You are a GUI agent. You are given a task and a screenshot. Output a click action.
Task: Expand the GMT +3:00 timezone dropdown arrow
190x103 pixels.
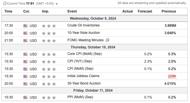pos(57,4)
